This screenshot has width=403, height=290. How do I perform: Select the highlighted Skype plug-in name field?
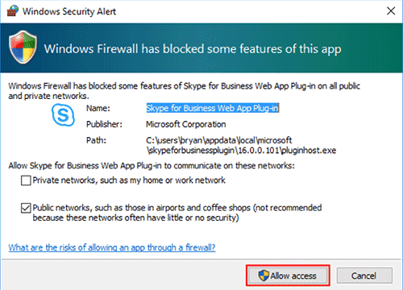click(212, 108)
